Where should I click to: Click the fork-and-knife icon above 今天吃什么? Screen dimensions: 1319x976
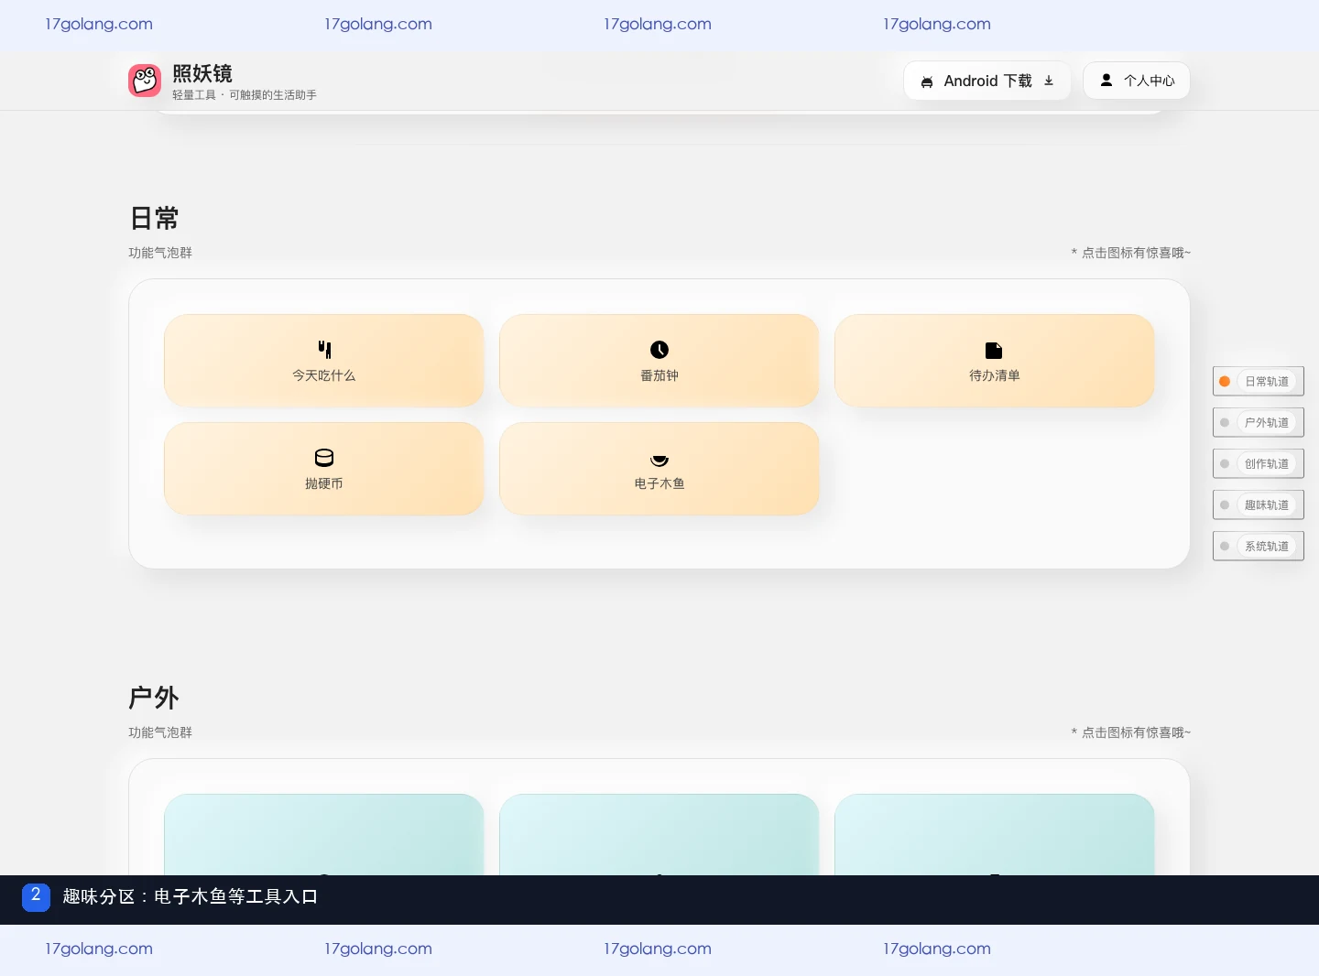324,349
